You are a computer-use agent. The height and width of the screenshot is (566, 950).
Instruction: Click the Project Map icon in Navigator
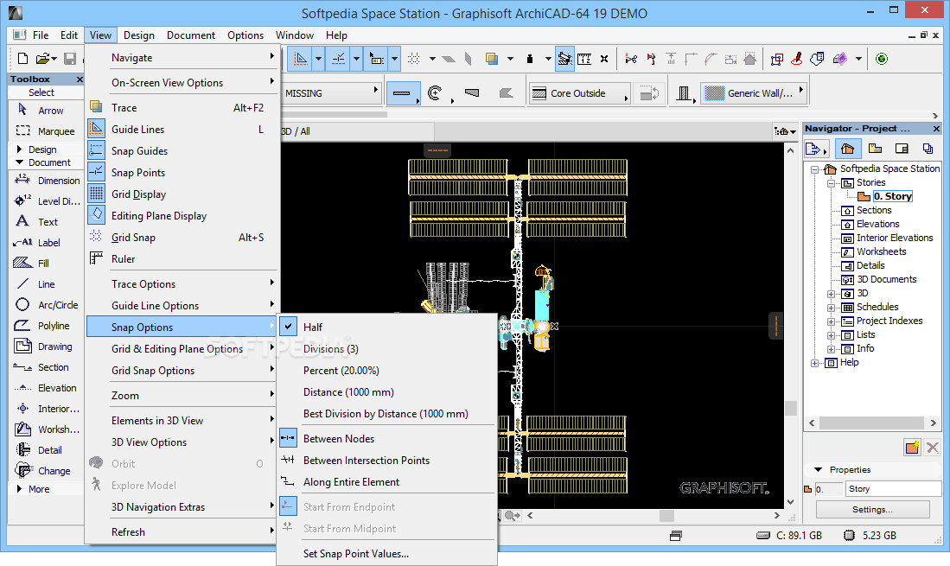[847, 149]
